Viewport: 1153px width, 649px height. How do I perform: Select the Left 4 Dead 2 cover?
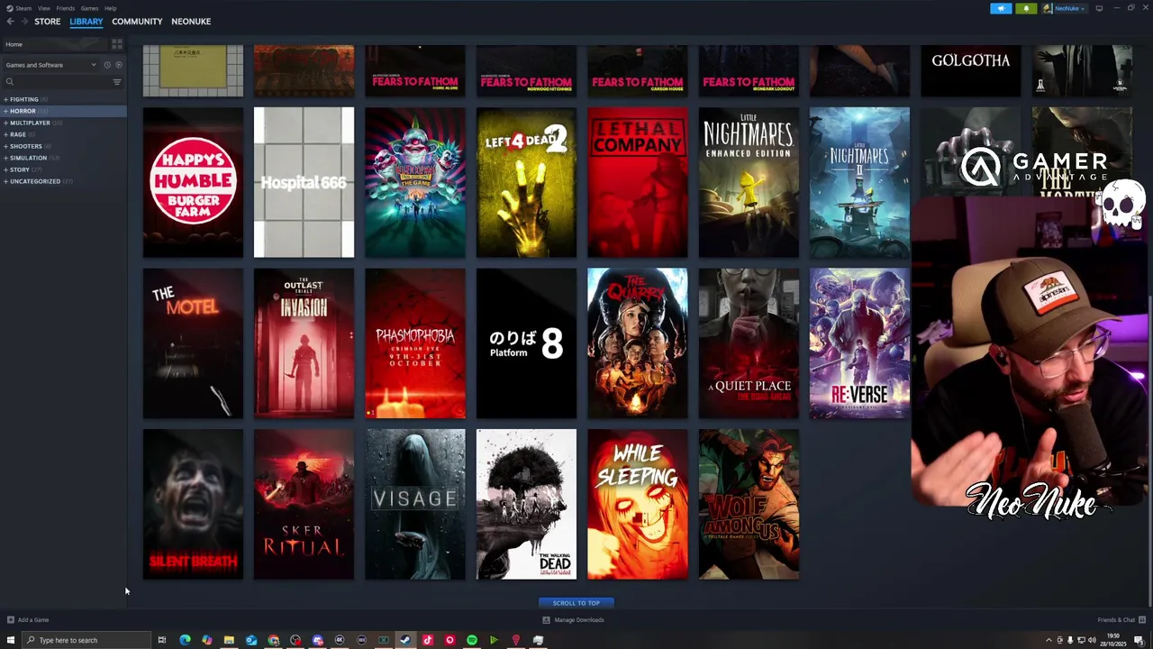[526, 182]
